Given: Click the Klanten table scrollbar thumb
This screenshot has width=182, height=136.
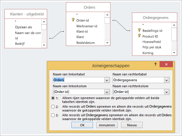Looking at the screenshot, I should click(x=44, y=27).
